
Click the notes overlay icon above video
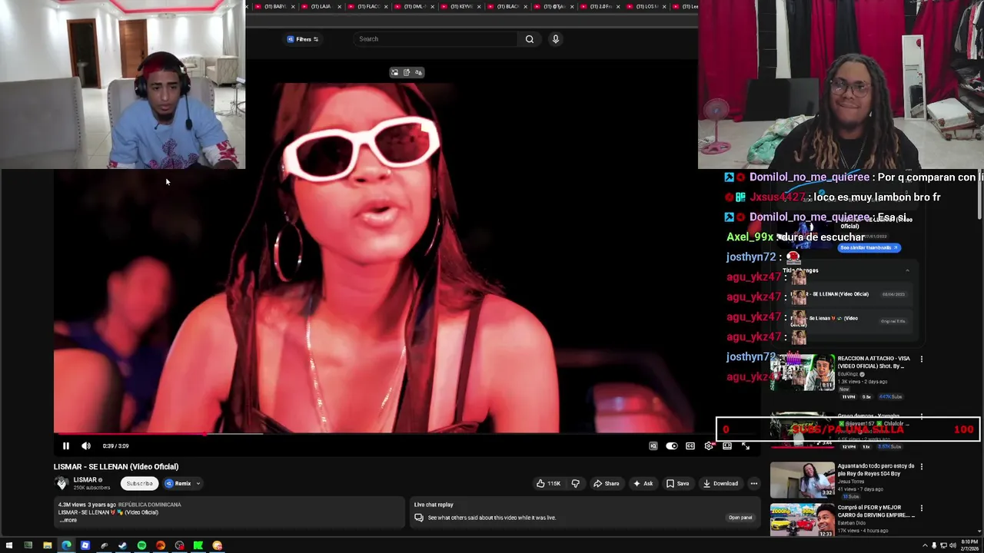407,72
